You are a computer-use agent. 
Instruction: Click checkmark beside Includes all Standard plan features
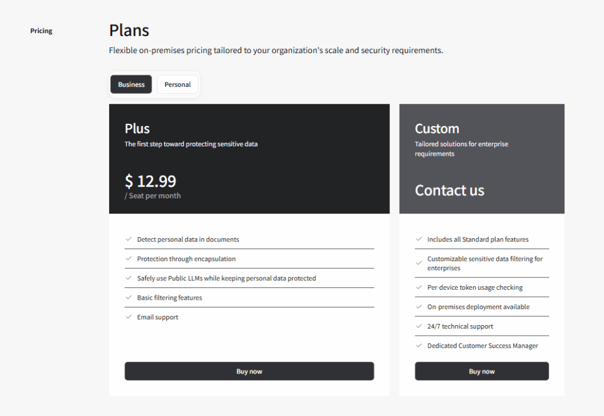coord(419,239)
